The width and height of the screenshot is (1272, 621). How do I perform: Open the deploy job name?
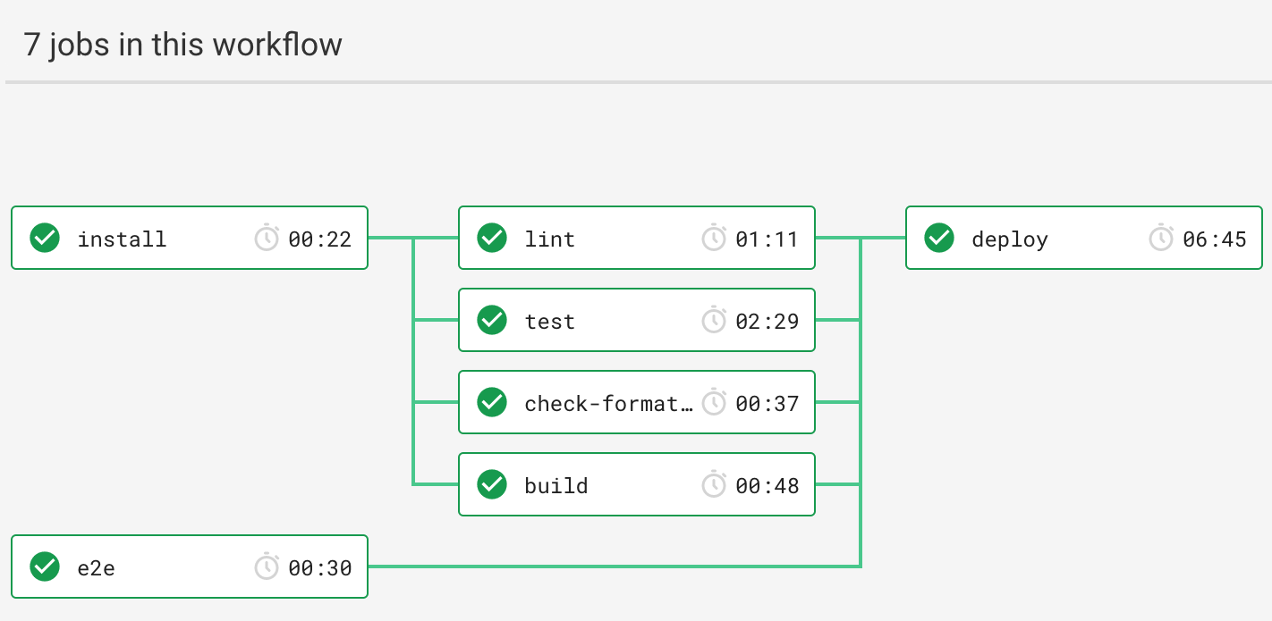coord(1009,239)
